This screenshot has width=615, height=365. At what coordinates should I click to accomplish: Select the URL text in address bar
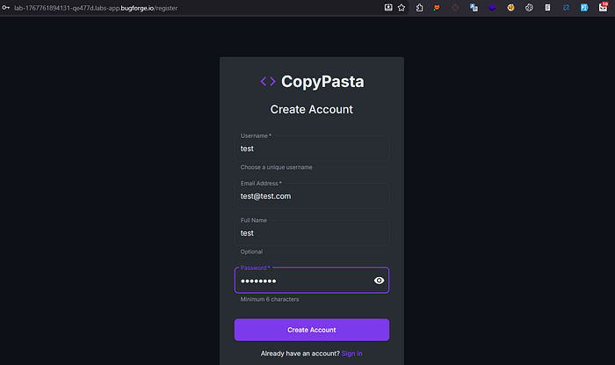pyautogui.click(x=96, y=8)
